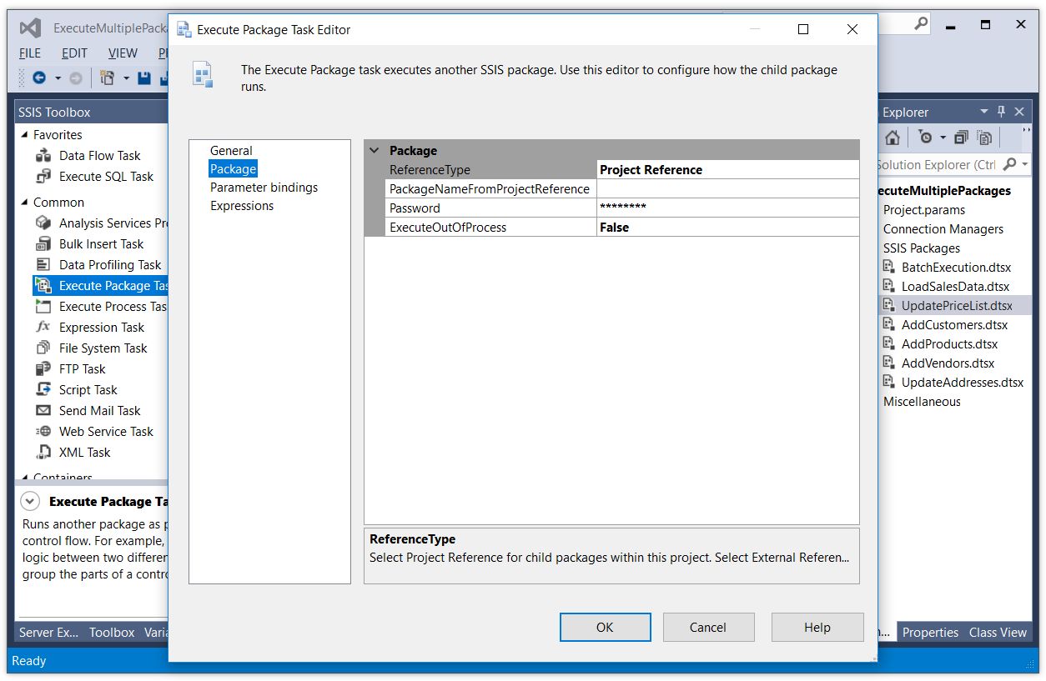Switch to the Class View tab

998,633
